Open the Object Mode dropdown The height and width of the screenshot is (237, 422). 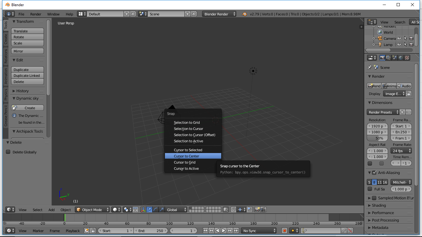pos(92,210)
